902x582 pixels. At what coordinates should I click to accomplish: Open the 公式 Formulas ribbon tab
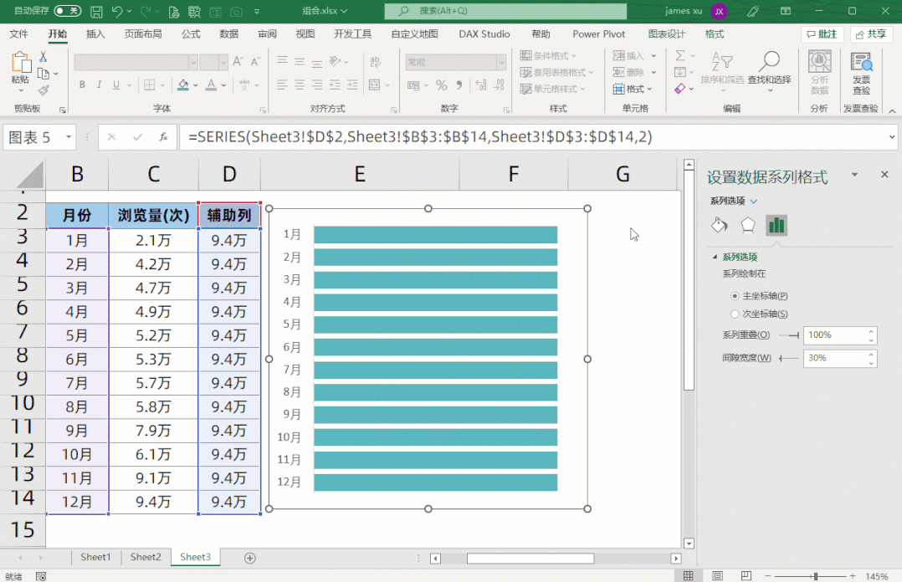(191, 34)
